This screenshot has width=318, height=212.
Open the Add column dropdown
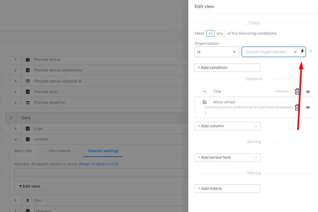tap(227, 126)
